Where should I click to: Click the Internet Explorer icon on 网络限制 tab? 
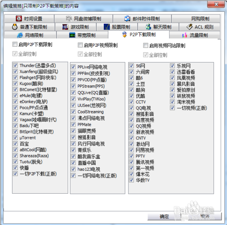[20, 35]
